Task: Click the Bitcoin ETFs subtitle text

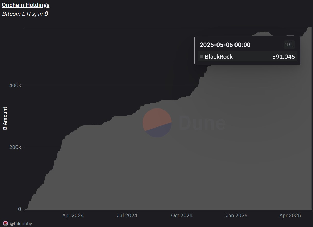Action: (25, 14)
